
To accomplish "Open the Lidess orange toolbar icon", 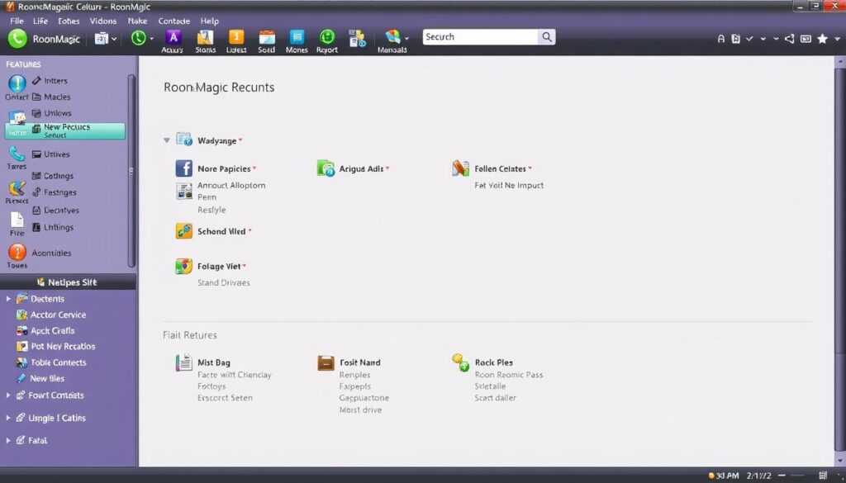I will click(236, 37).
